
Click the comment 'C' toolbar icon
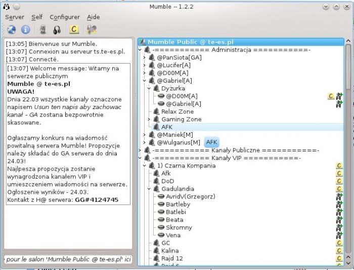[x=74, y=29]
